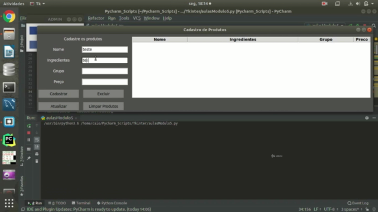The height and width of the screenshot is (212, 378).
Task: Click the 34:156 caret position indicator
Action: point(305,209)
